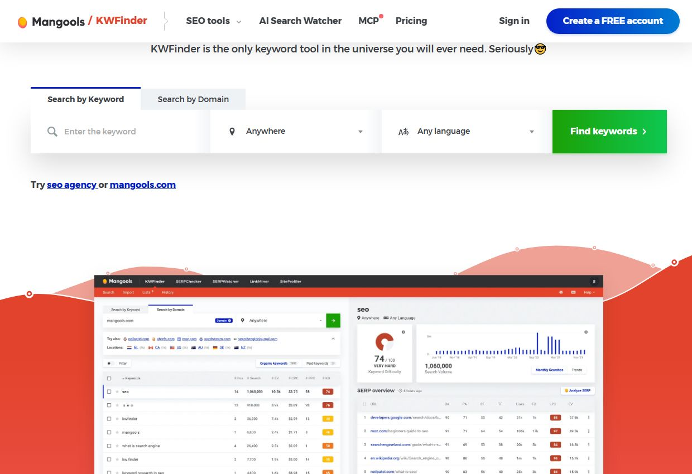
Task: Click the settings gear icon in preview red bar
Action: coord(561,292)
